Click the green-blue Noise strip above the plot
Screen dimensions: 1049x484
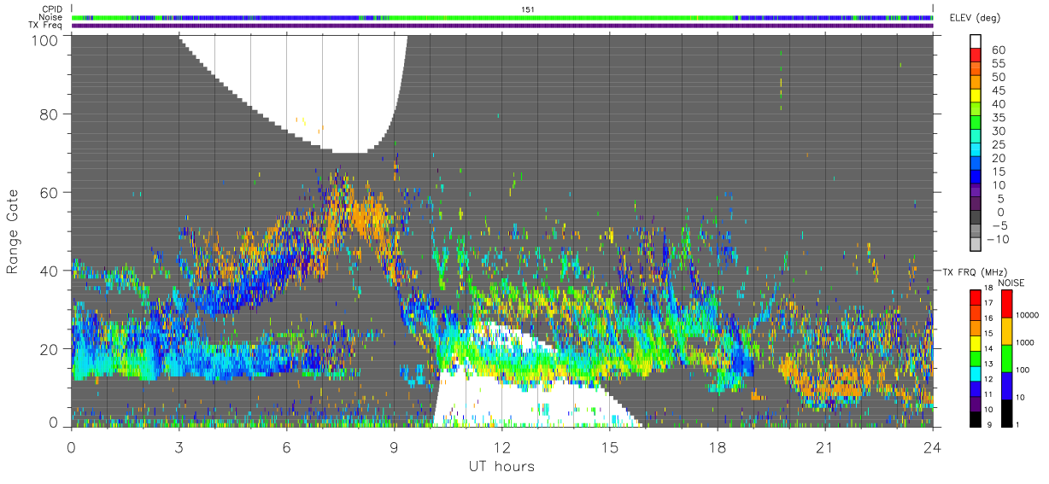coord(501,17)
